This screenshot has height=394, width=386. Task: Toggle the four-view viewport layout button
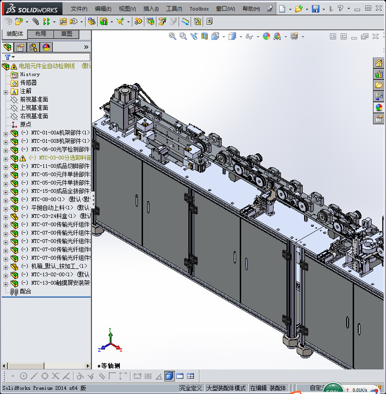click(190, 376)
